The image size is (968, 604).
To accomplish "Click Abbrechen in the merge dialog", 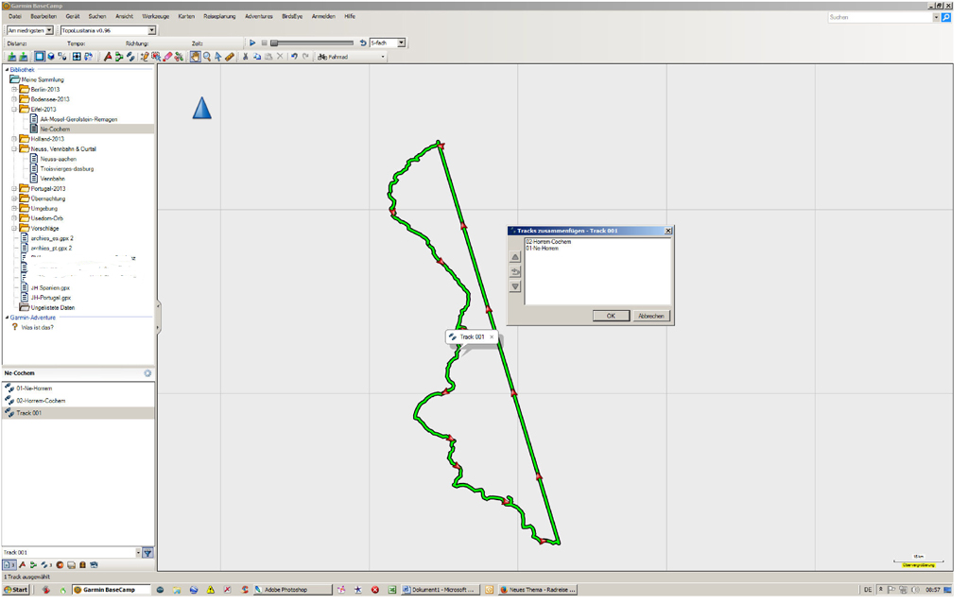I will tap(650, 317).
